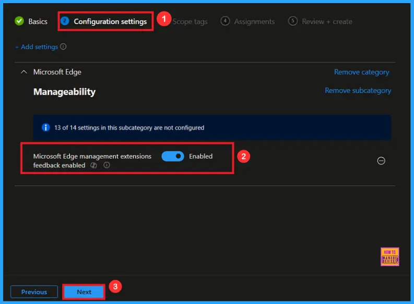414x304 pixels.
Task: Click the green checkmark beside Basics
Action: tap(19, 21)
